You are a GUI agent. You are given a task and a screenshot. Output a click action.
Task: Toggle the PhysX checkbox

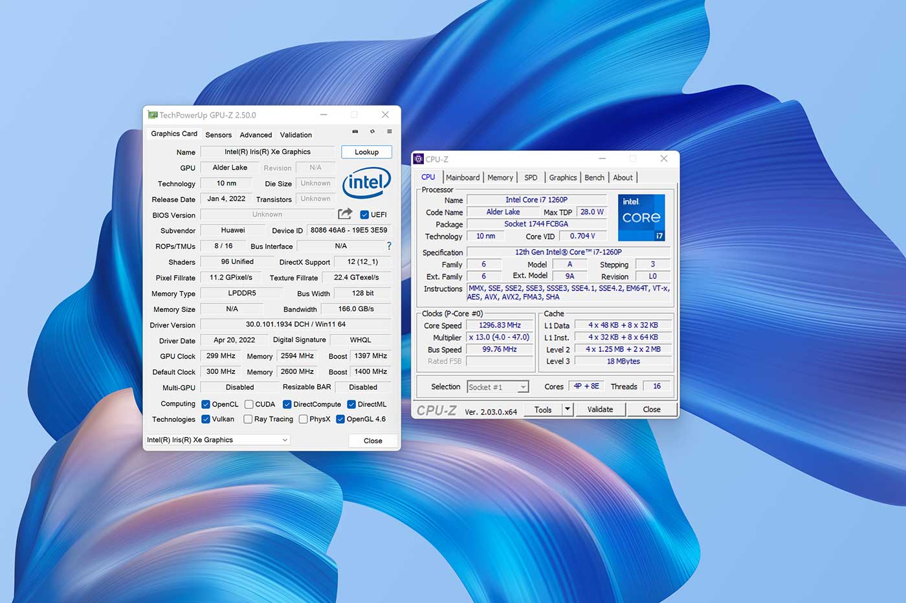[x=303, y=419]
